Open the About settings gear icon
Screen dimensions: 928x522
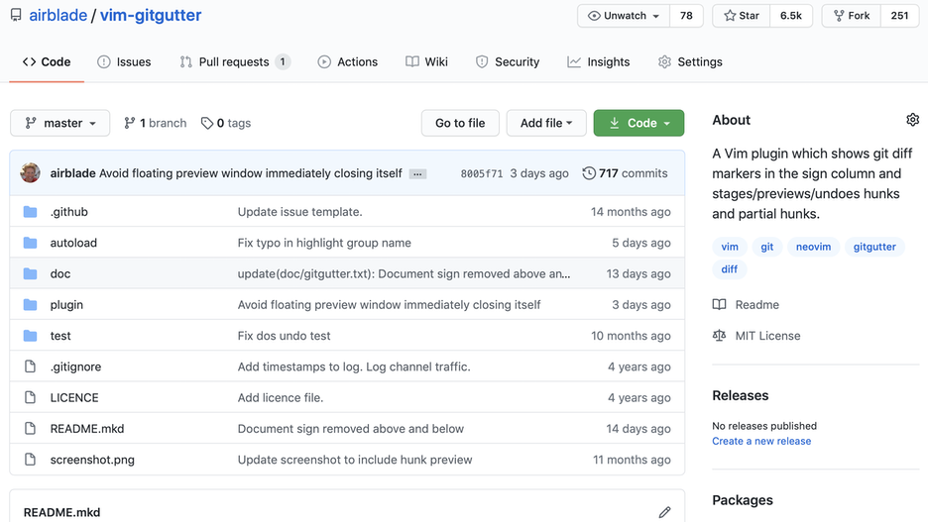point(912,120)
